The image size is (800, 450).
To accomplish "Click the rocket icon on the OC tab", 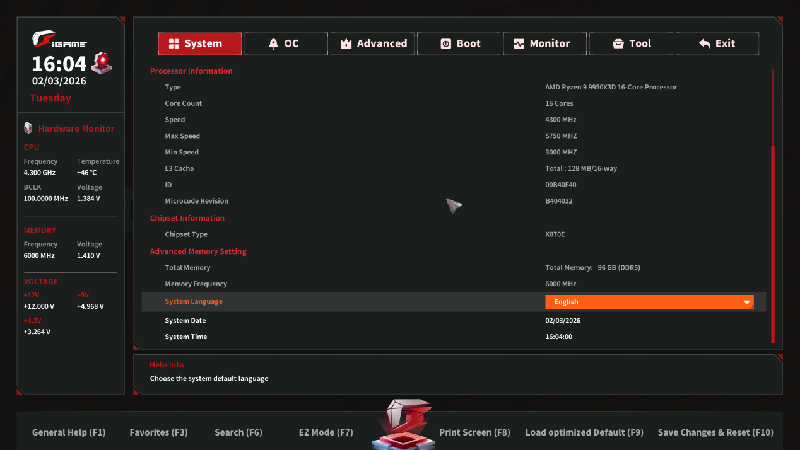I will click(273, 43).
